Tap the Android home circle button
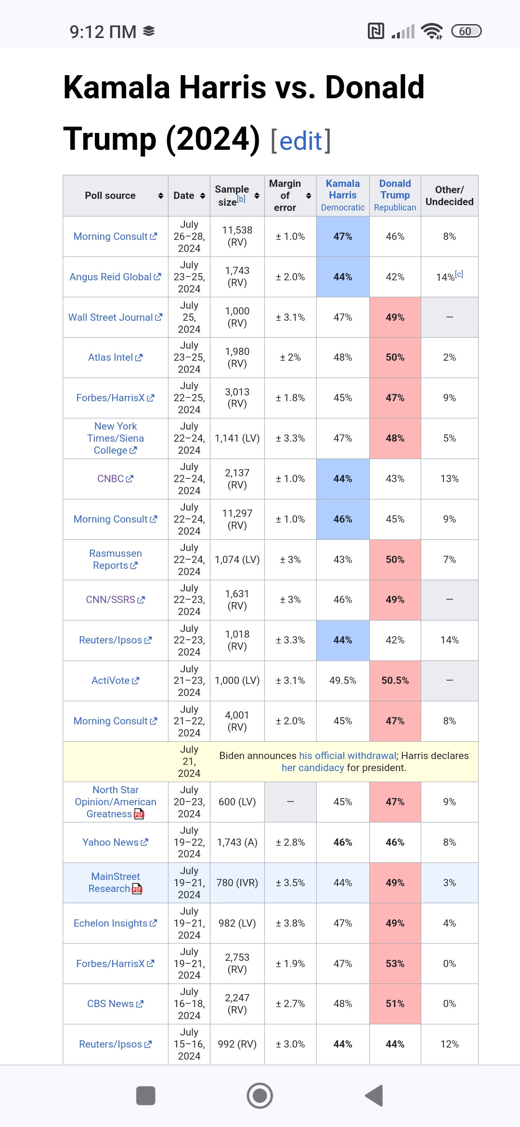Image resolution: width=520 pixels, height=1127 pixels. click(260, 1096)
